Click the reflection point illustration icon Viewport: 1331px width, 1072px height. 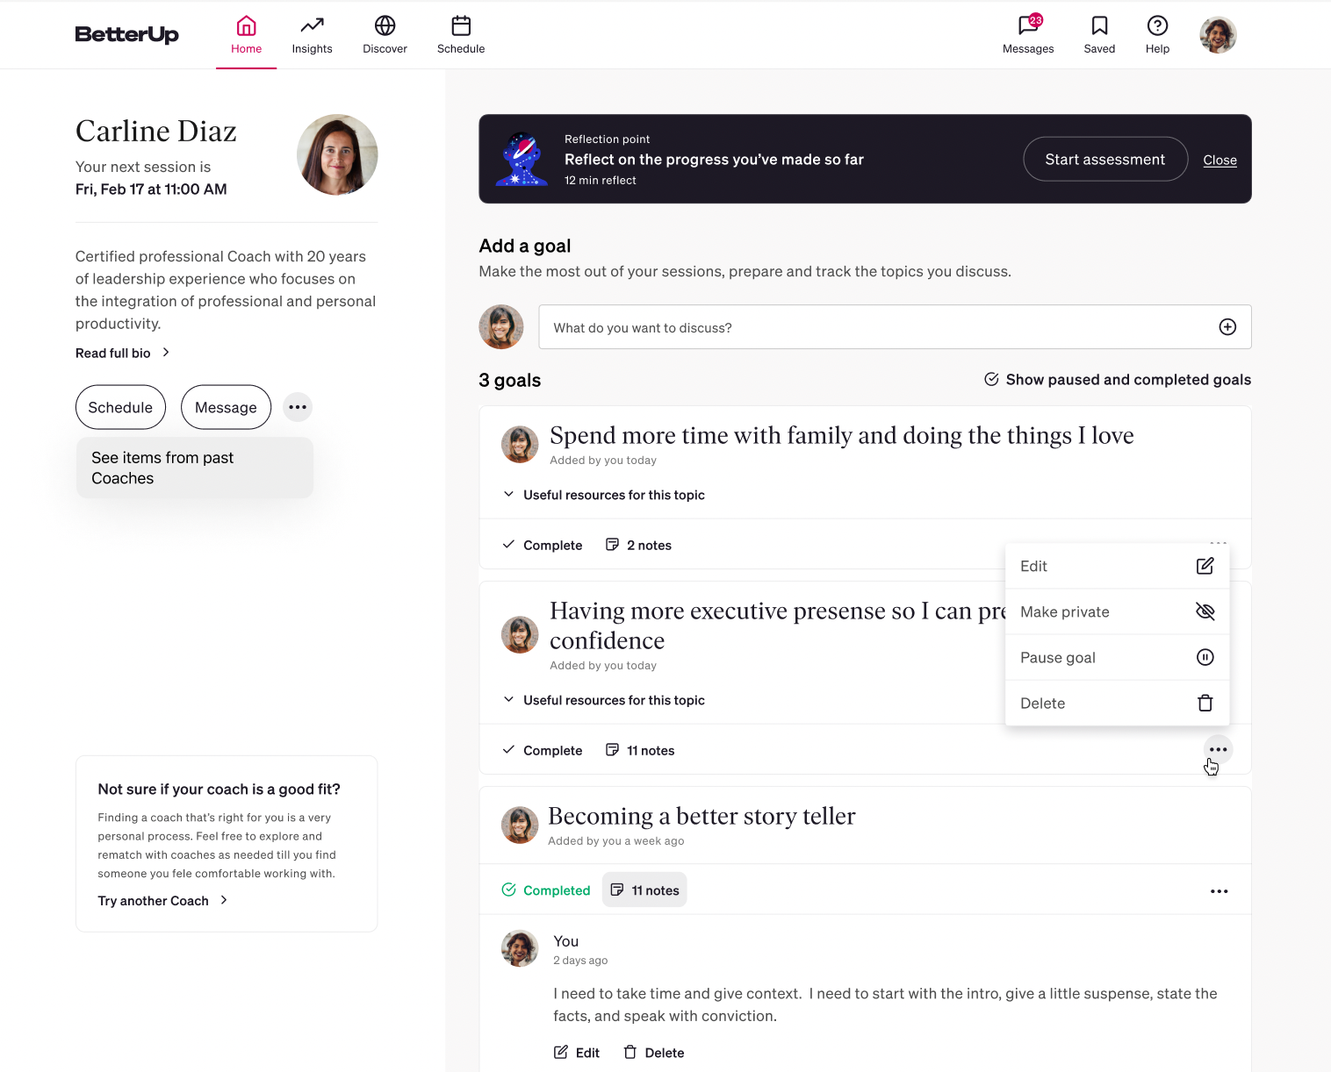click(x=522, y=159)
